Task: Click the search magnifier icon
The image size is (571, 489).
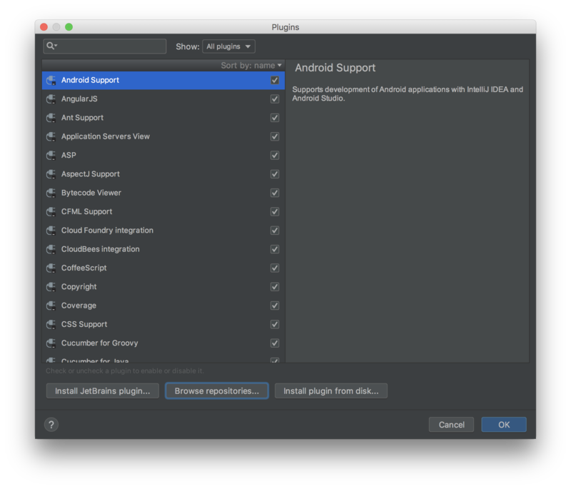Action: click(51, 46)
